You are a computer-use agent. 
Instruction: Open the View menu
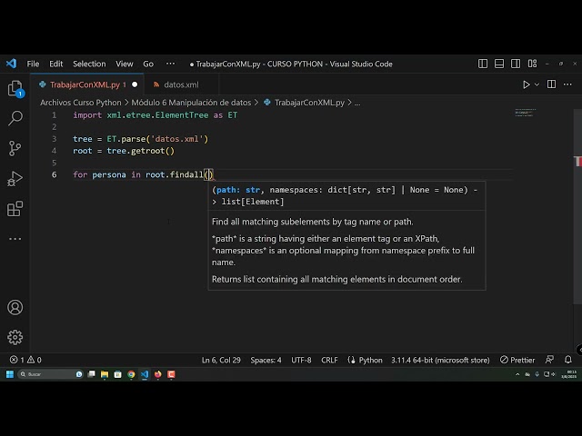point(125,64)
